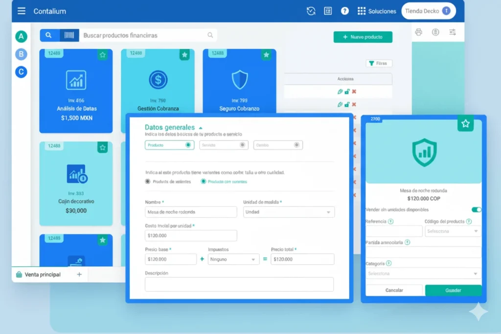Open the Soluciones apps grid
This screenshot has width=501, height=334.
point(362,11)
